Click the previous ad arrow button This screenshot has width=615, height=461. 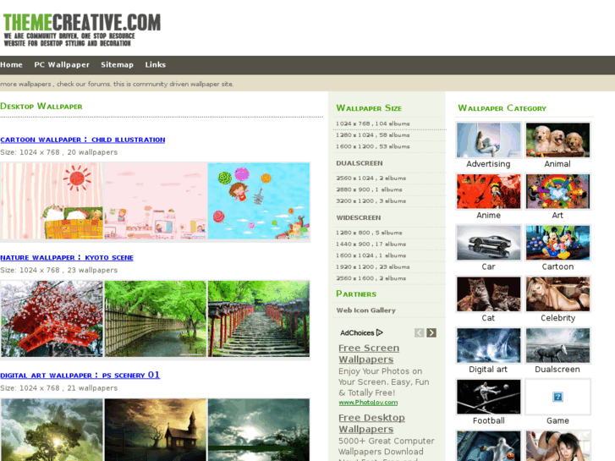click(419, 332)
